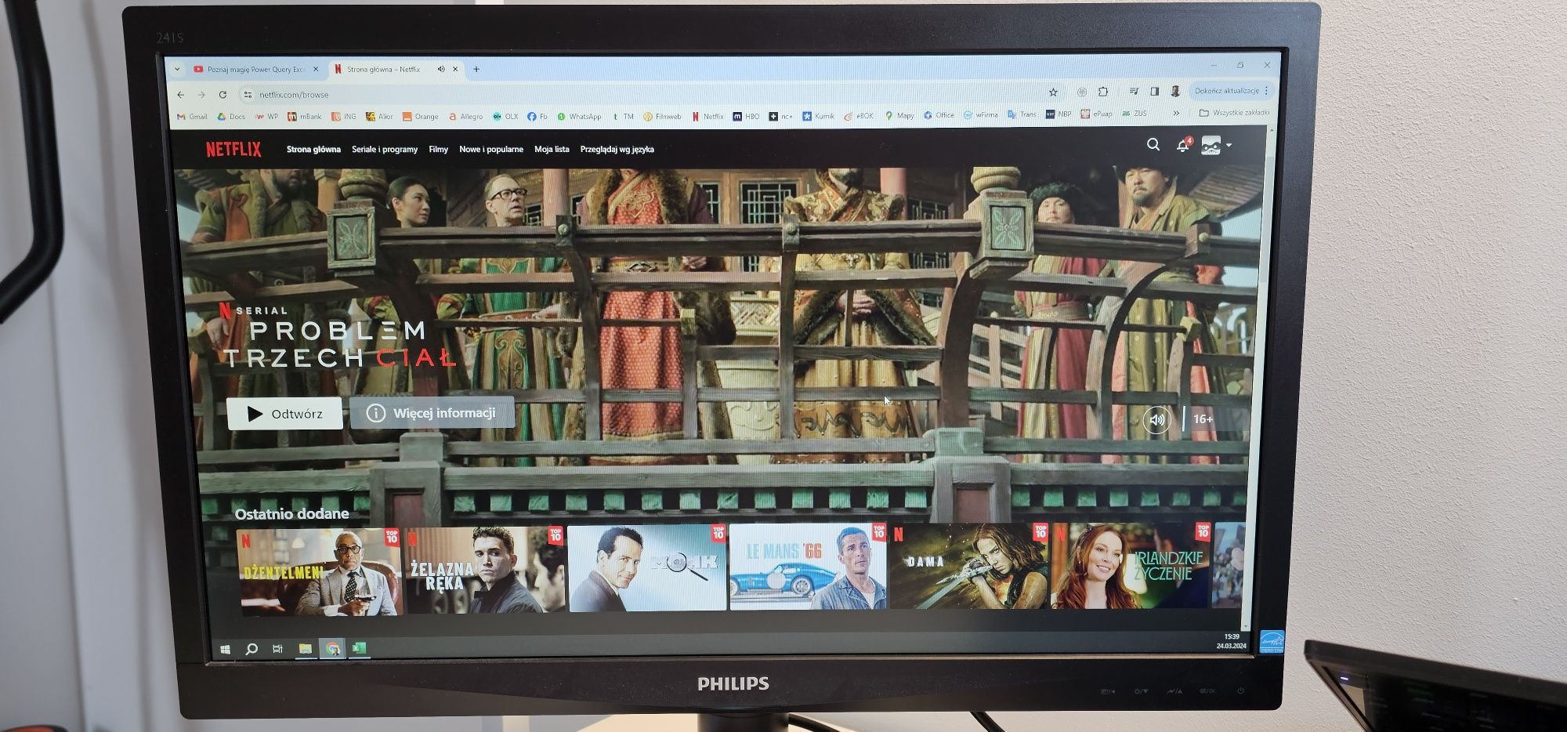This screenshot has height=732, width=1567.
Task: Click the Netflix logo
Action: pyautogui.click(x=233, y=149)
